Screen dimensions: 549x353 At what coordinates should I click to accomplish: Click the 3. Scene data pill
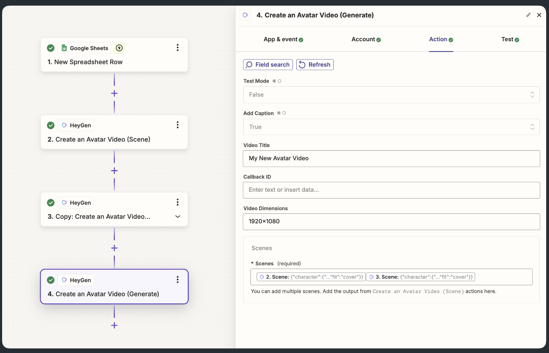coord(421,277)
